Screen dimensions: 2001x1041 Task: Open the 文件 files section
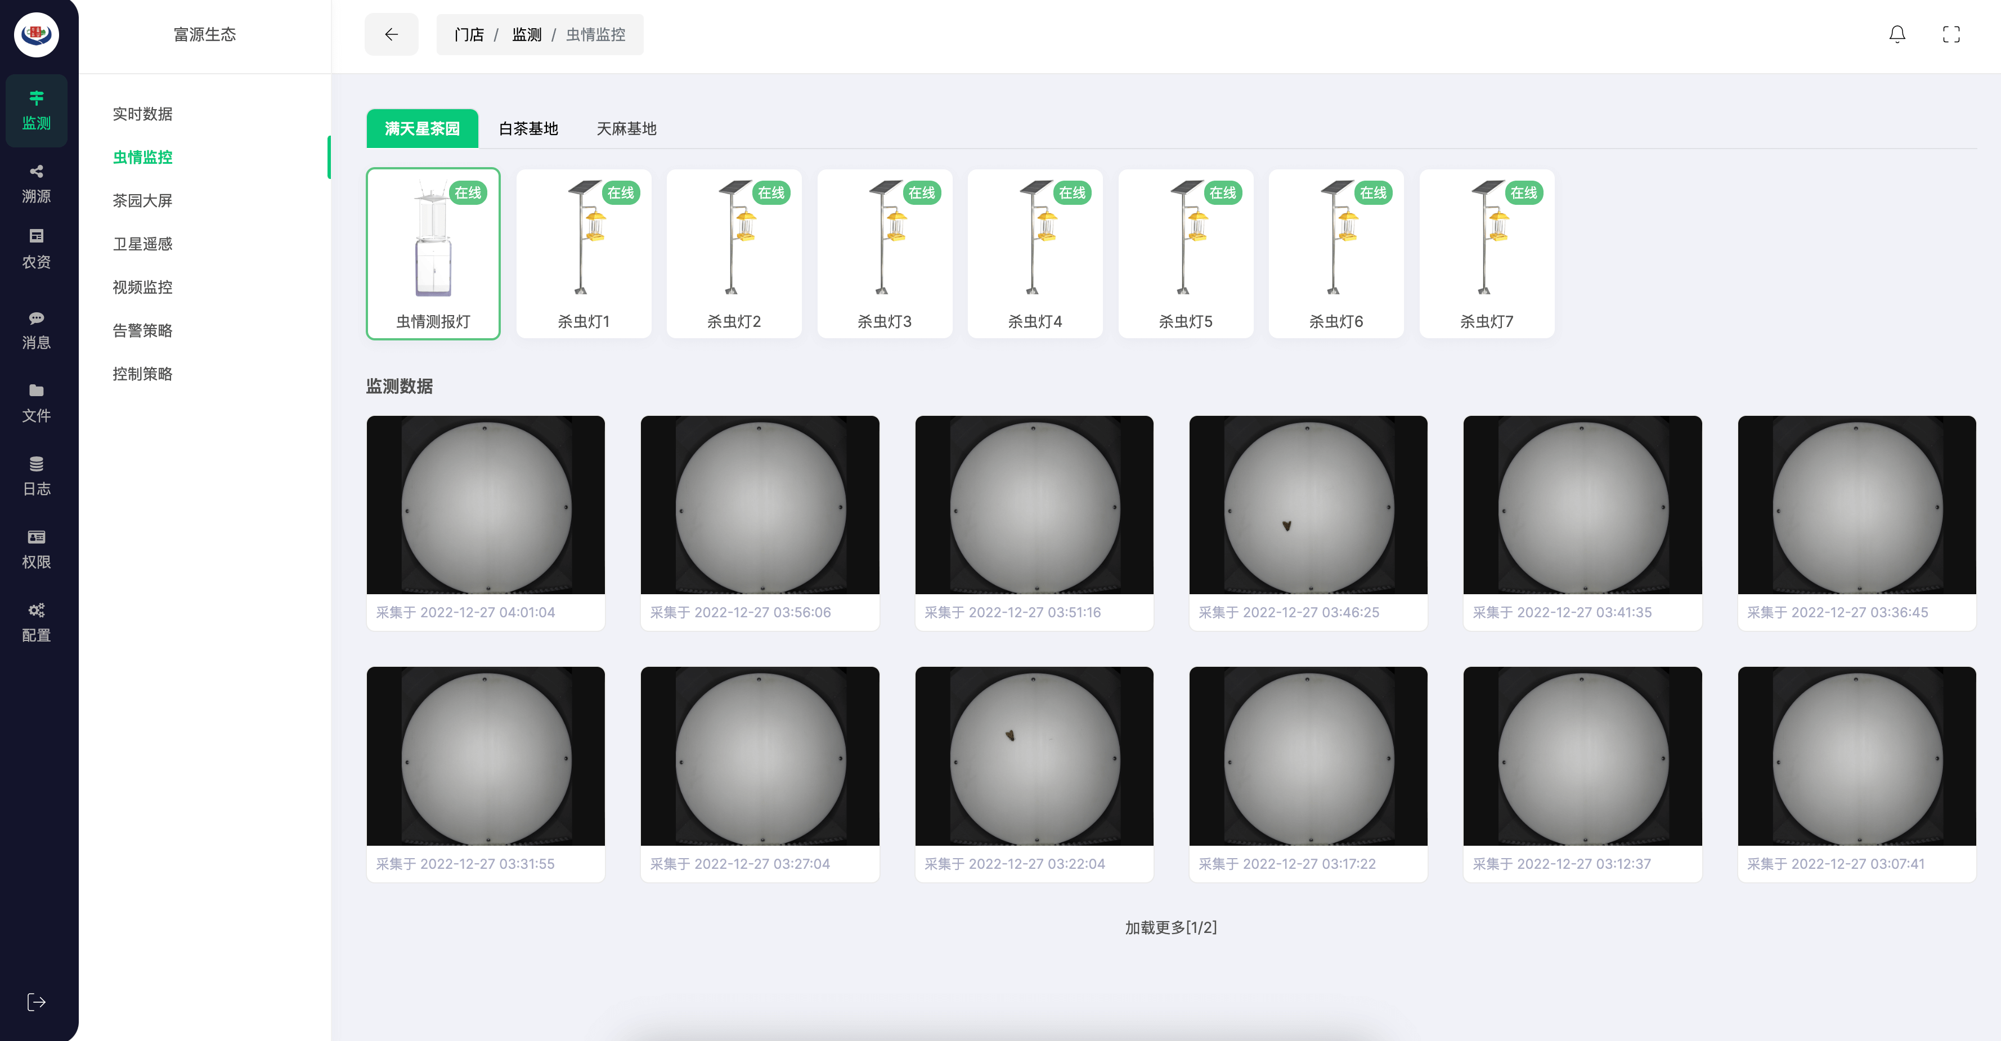pyautogui.click(x=36, y=403)
